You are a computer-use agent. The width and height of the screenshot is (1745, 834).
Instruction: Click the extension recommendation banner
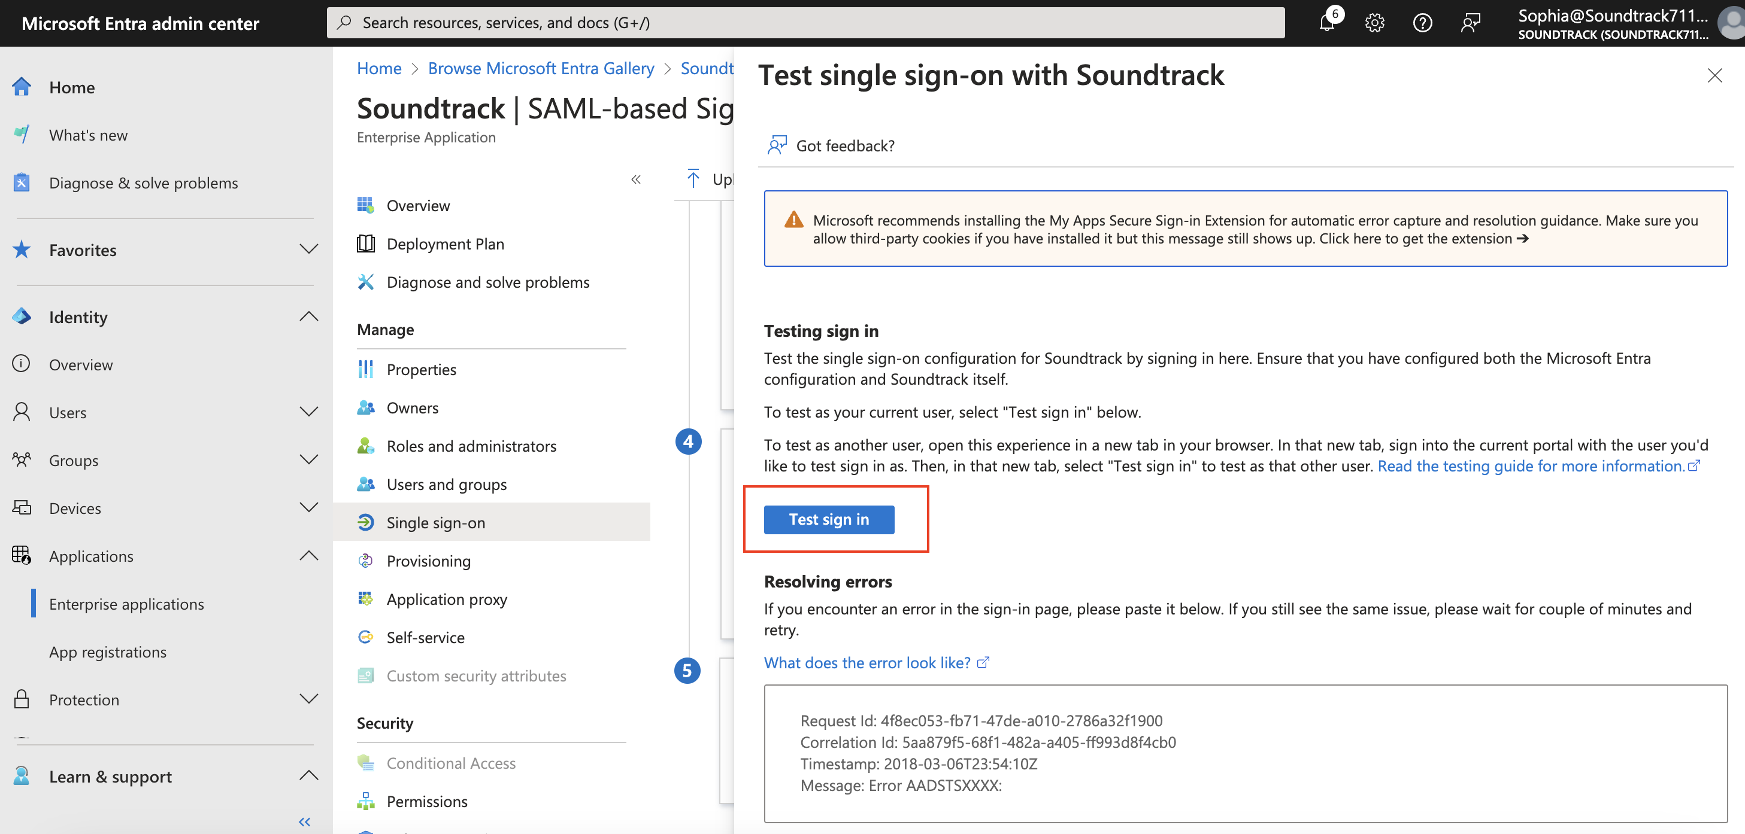point(1245,228)
